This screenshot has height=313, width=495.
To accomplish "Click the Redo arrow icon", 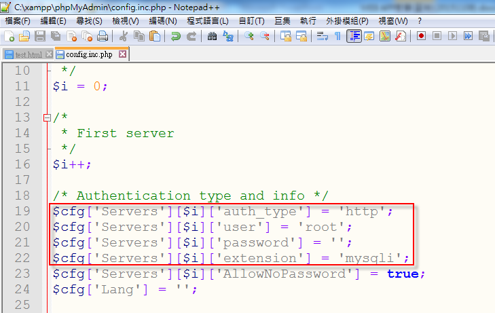I will click(191, 36).
